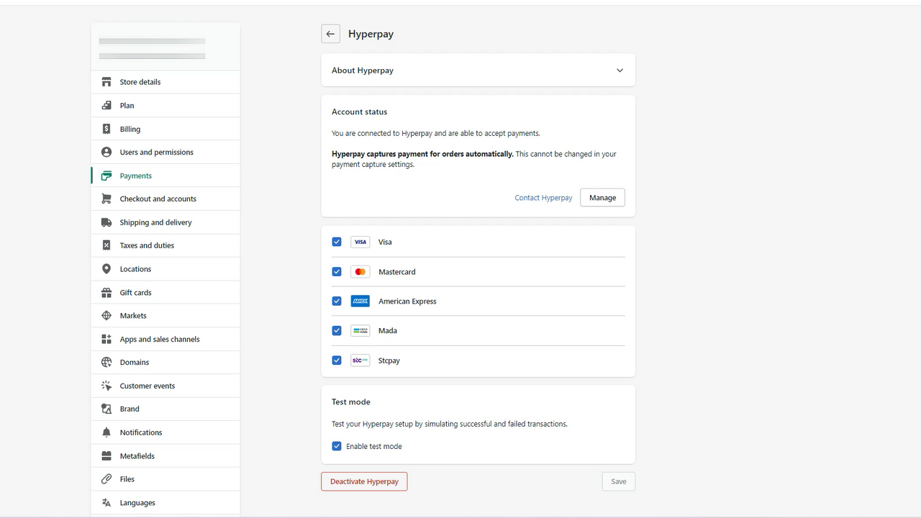The width and height of the screenshot is (921, 518).
Task: Open Shipping and delivery settings
Action: tap(165, 222)
